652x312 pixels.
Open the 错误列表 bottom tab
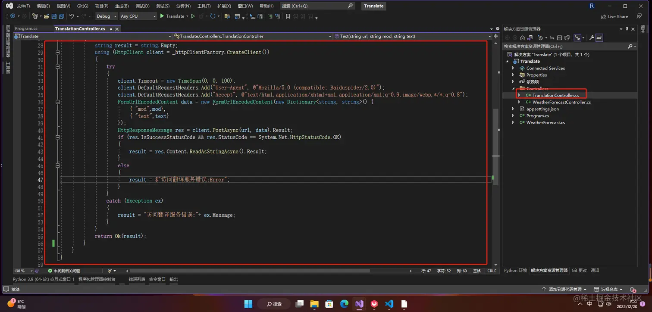(137, 279)
